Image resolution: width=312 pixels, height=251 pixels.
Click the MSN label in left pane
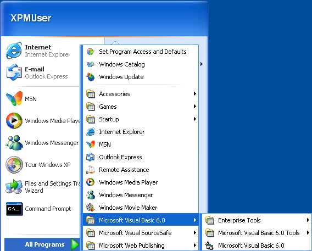(x=31, y=99)
